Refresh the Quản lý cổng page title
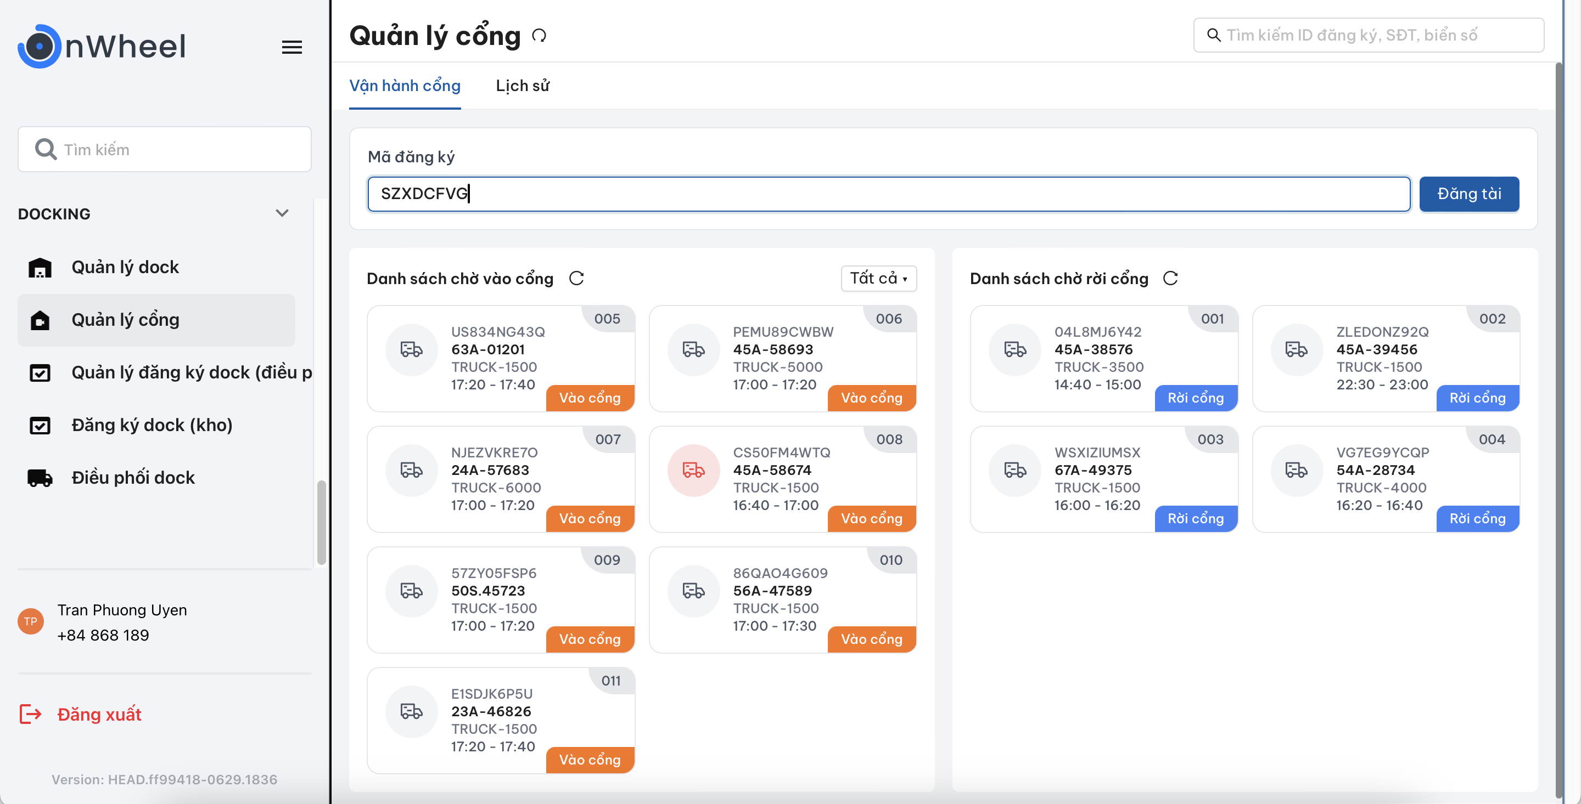 539,36
